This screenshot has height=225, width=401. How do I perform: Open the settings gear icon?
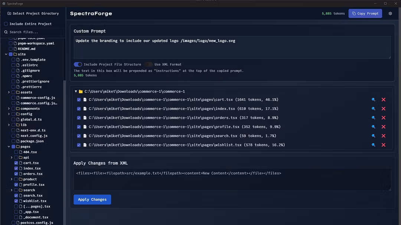(x=390, y=14)
